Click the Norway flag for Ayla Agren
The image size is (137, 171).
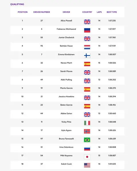pyautogui.click(x=87, y=131)
